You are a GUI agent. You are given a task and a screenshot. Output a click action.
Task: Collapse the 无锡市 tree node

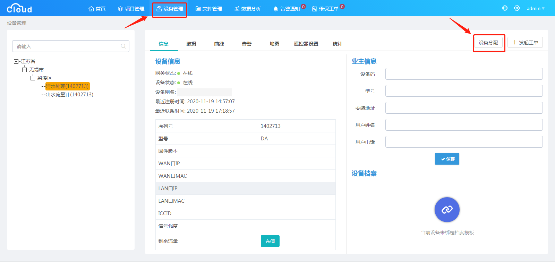[24, 70]
